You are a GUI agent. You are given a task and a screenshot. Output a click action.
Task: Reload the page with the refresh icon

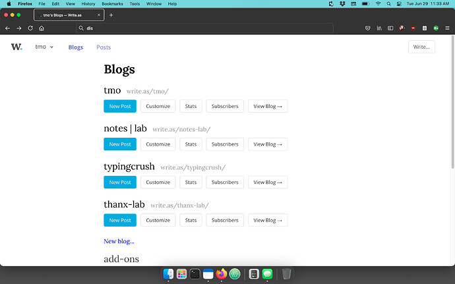(30, 28)
